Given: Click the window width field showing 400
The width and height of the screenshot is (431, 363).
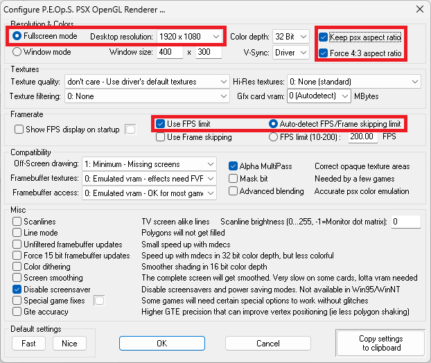Looking at the screenshot, I should point(170,52).
